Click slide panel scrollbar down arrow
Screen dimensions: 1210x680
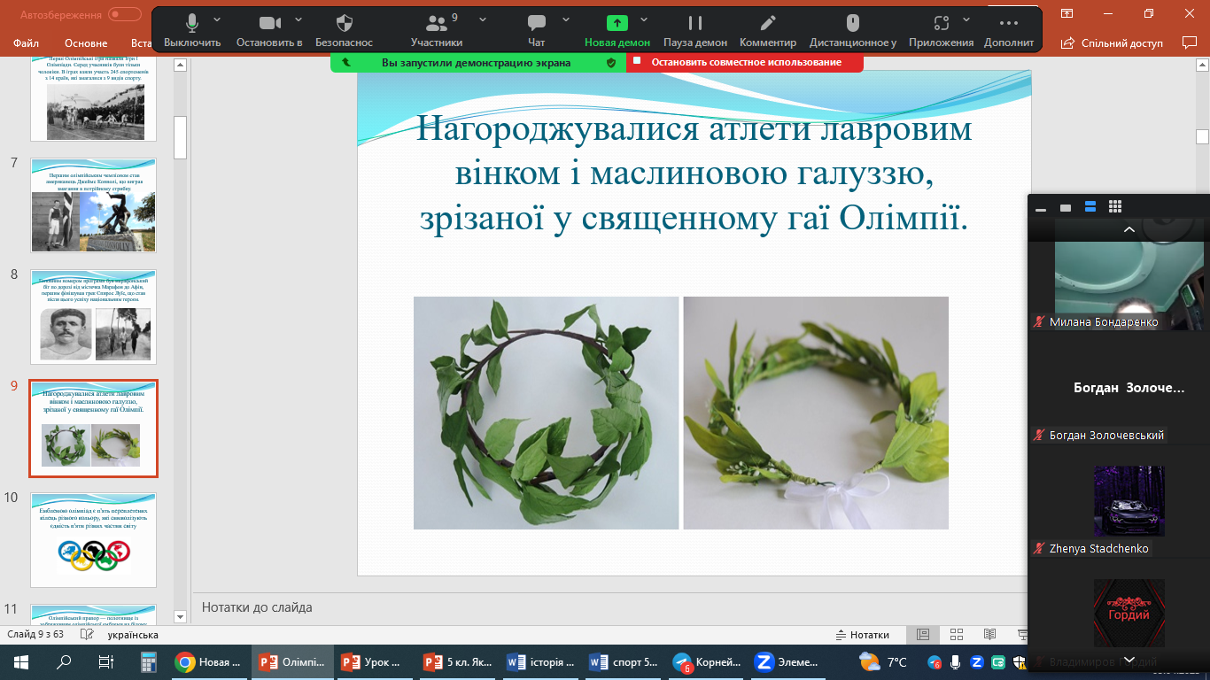(x=181, y=616)
